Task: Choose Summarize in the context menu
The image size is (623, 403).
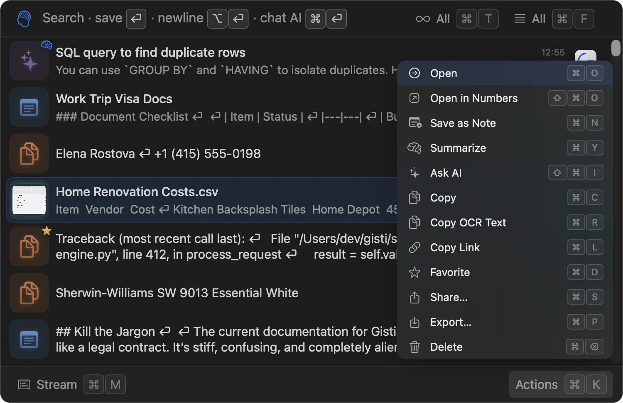Action: pos(505,148)
